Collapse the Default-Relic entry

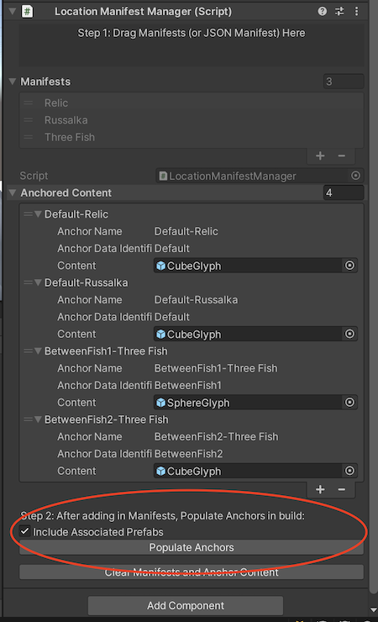coord(38,213)
